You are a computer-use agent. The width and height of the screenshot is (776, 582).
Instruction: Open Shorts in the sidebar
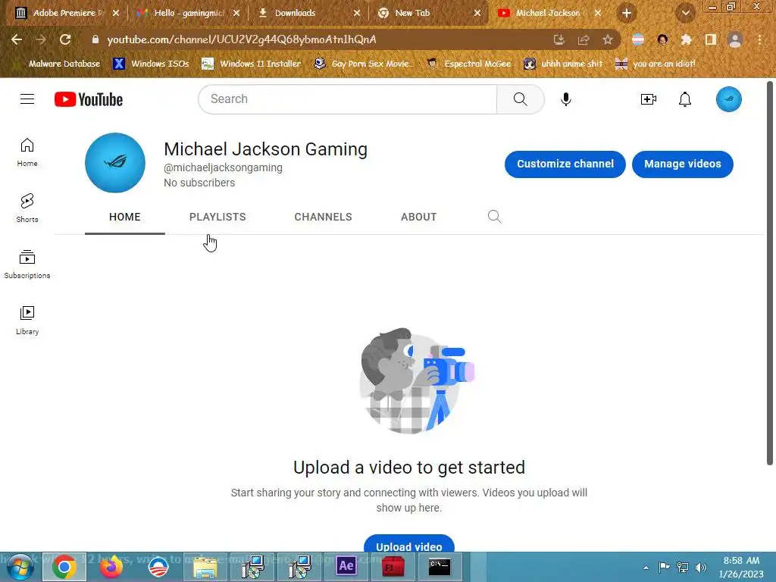click(27, 208)
